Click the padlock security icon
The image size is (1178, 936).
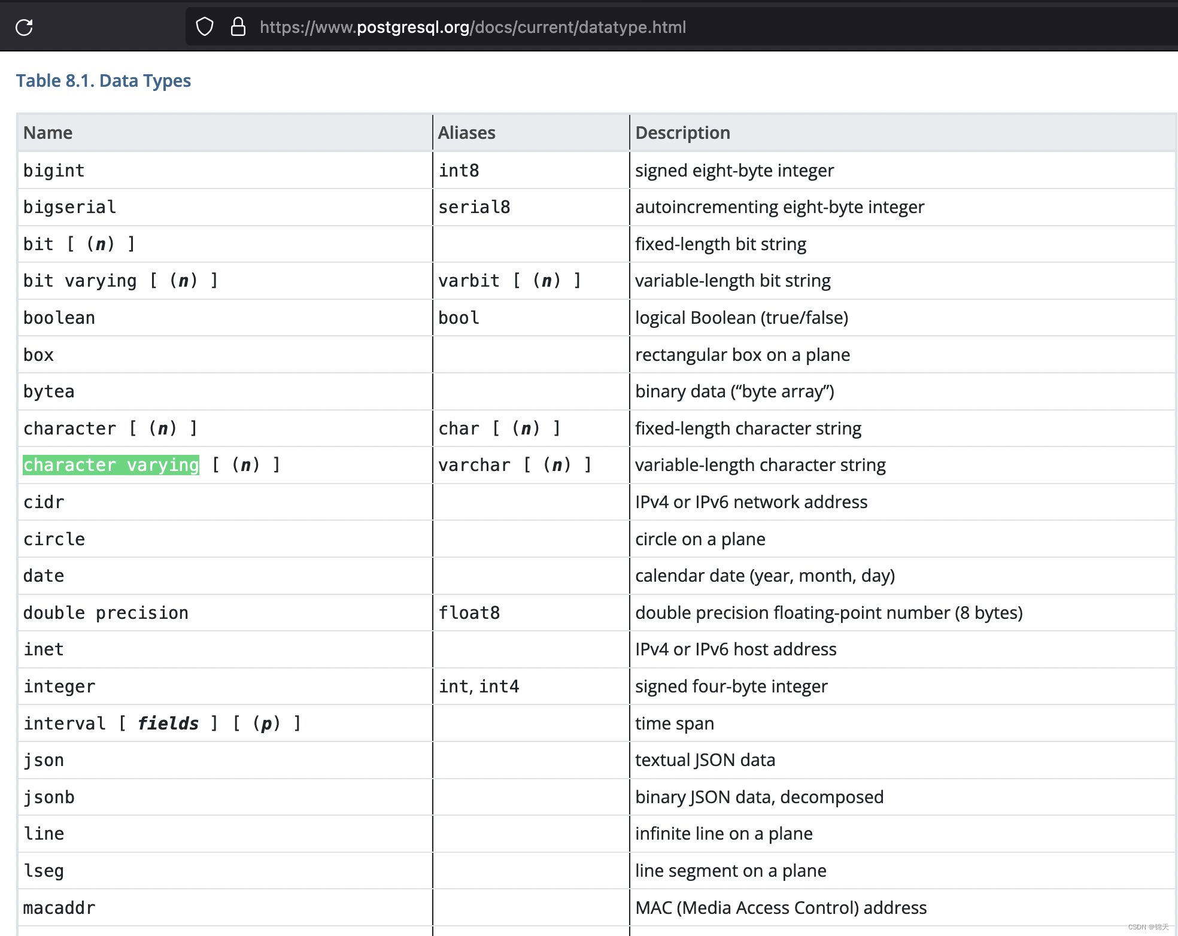pos(238,26)
